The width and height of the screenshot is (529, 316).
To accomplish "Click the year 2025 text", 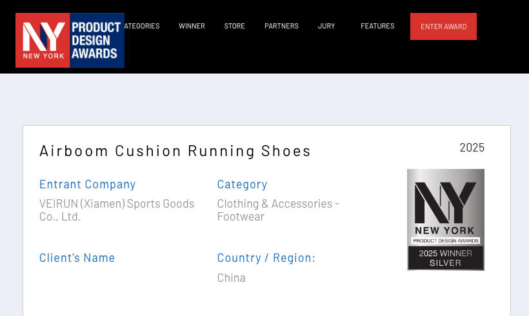I will [472, 148].
